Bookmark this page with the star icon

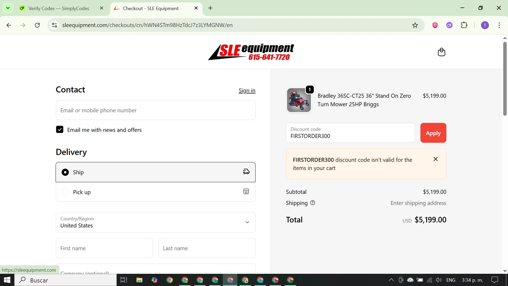[415, 25]
